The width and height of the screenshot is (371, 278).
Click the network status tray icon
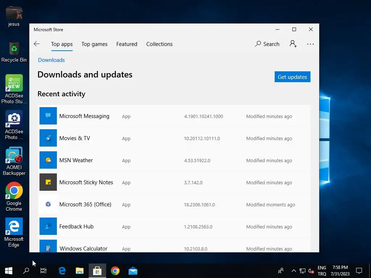pyautogui.click(x=303, y=271)
